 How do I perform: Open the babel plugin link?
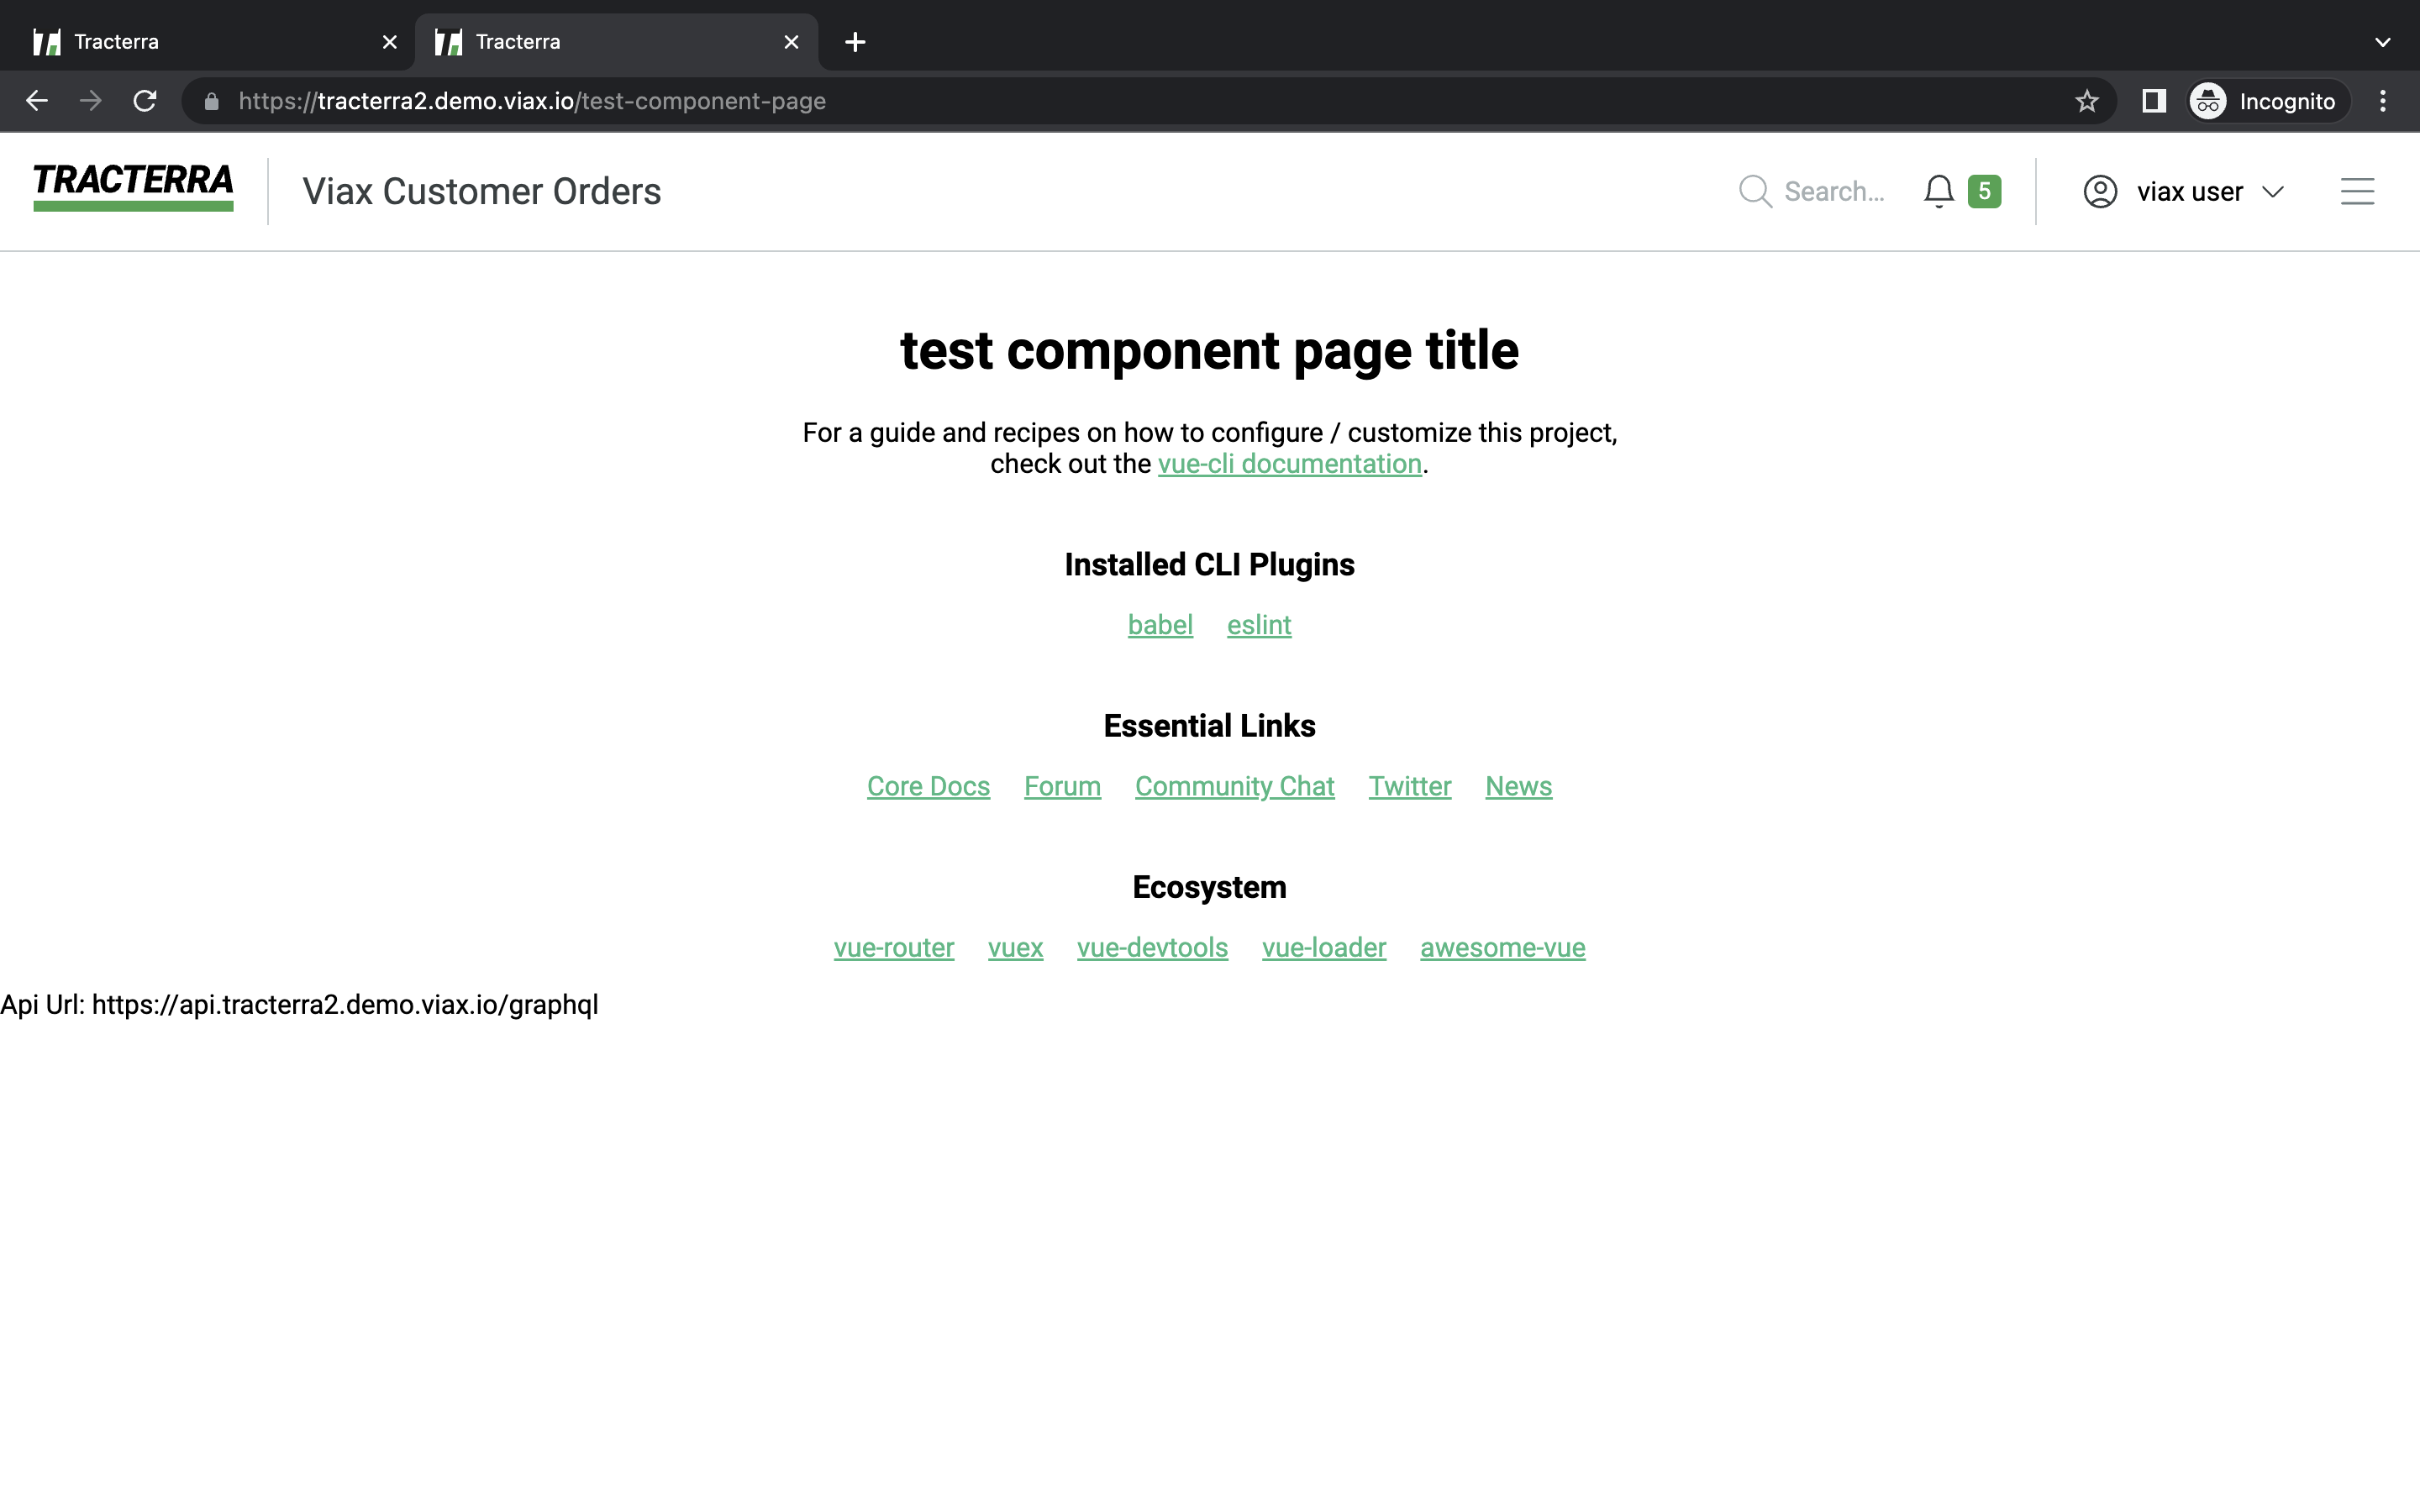click(1160, 625)
